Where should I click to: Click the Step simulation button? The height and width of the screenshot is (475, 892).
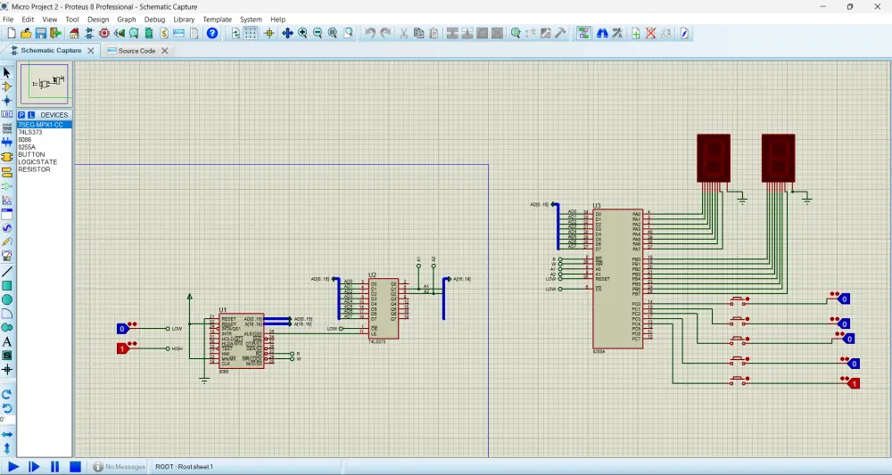pos(34,466)
